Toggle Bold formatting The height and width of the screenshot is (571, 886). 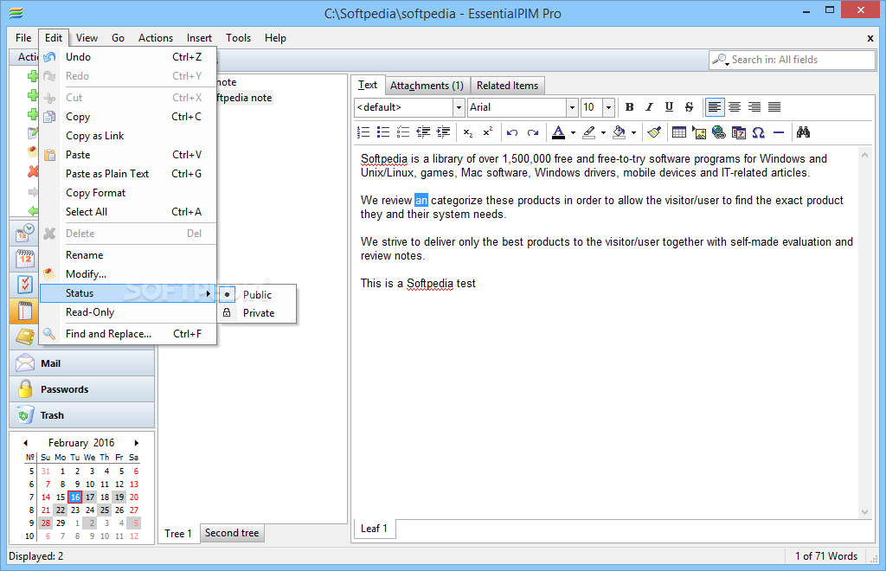click(x=630, y=106)
